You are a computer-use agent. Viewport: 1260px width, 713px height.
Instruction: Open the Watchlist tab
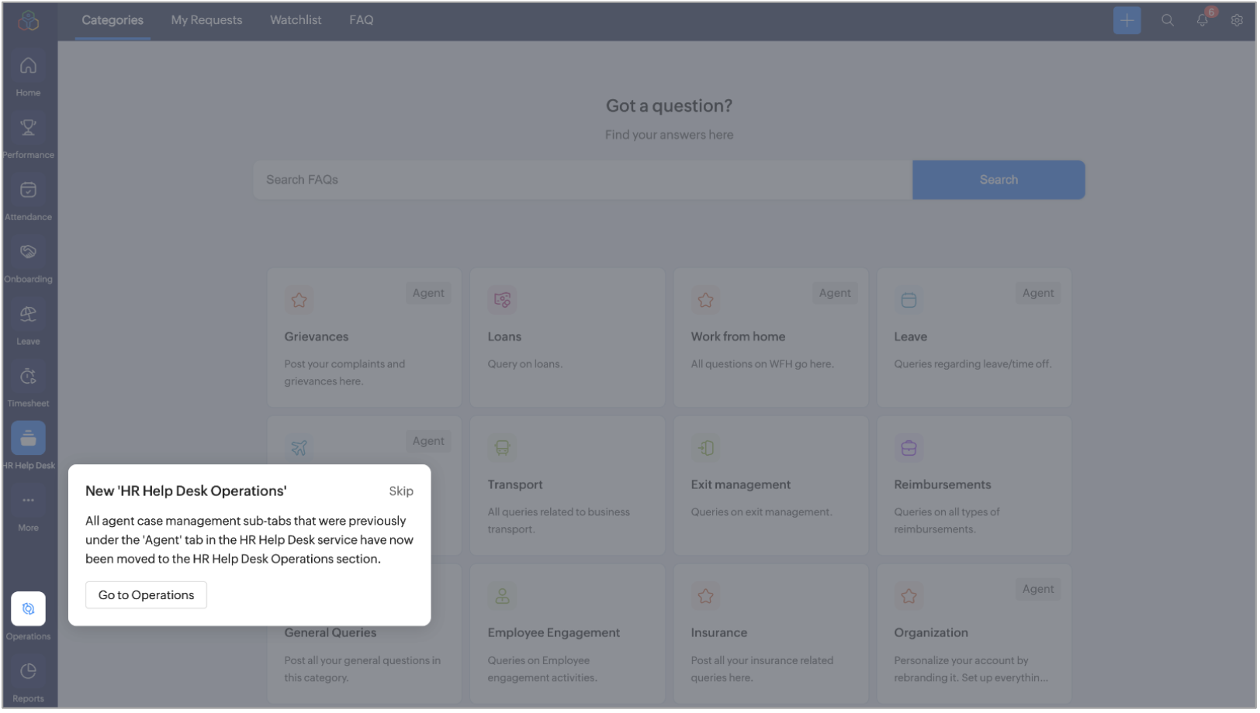click(x=296, y=20)
